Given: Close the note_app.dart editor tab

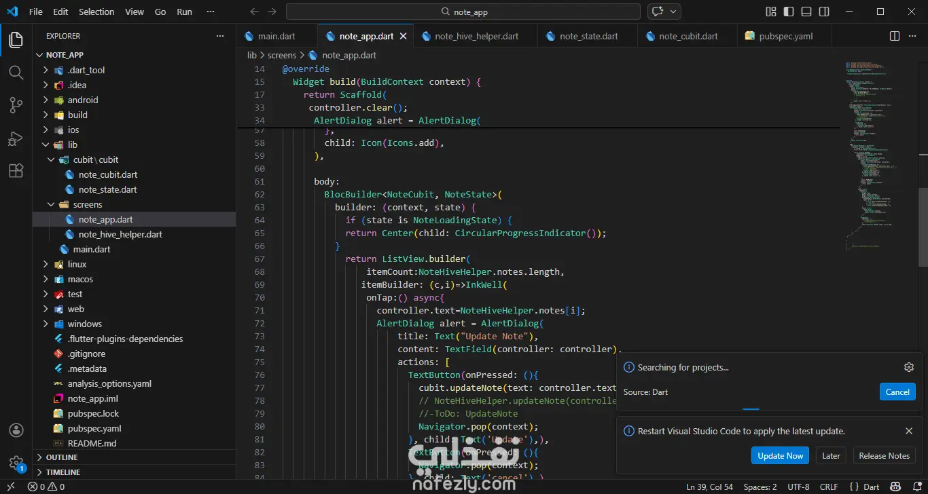Looking at the screenshot, I should coord(404,37).
